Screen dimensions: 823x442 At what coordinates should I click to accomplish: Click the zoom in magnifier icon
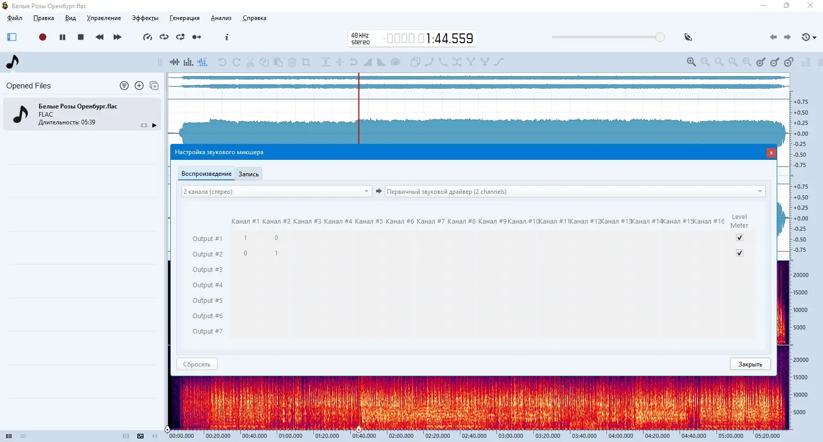coord(691,62)
